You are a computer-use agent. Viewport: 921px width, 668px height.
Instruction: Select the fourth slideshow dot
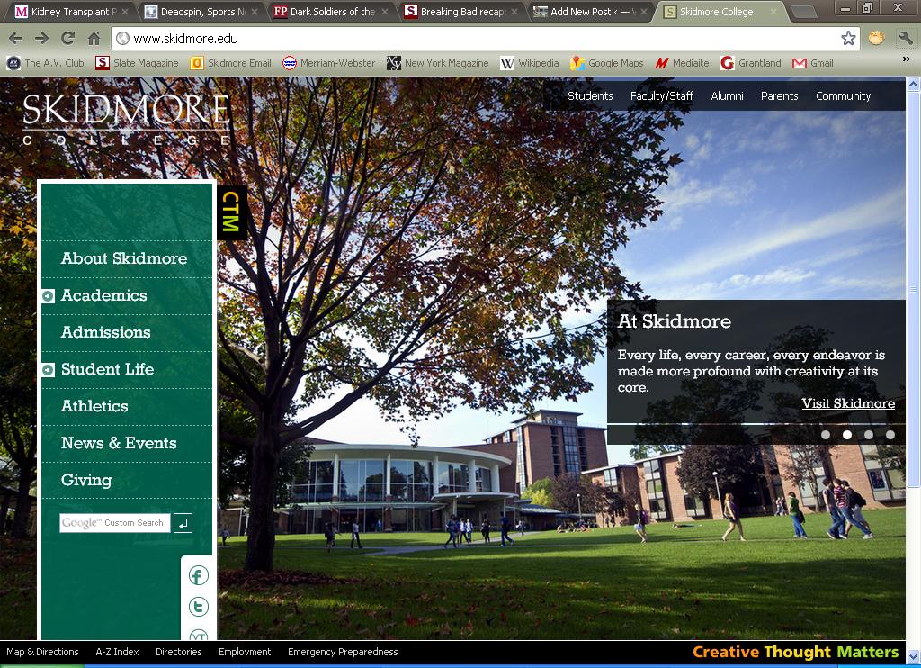pyautogui.click(x=890, y=435)
